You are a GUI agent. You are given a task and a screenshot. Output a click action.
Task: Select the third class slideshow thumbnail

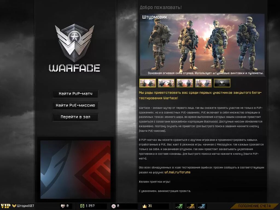(x=185, y=83)
